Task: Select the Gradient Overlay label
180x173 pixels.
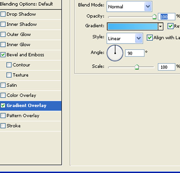Action: [x=27, y=105]
